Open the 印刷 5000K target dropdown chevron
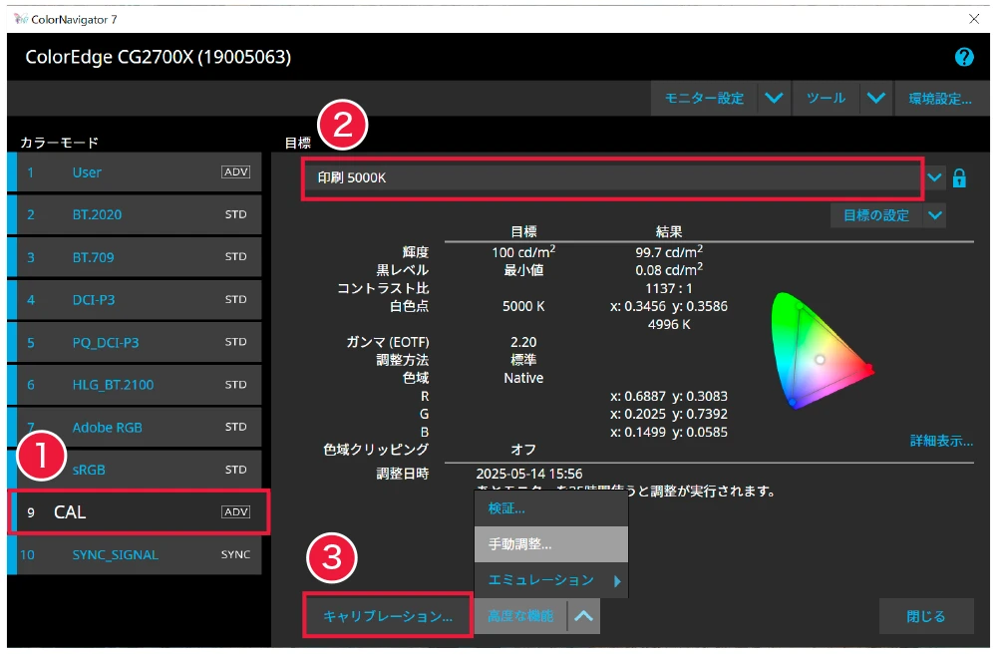The height and width of the screenshot is (655, 997). [x=934, y=177]
